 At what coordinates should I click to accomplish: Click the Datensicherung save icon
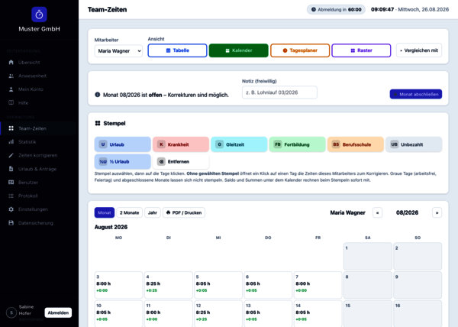11,222
